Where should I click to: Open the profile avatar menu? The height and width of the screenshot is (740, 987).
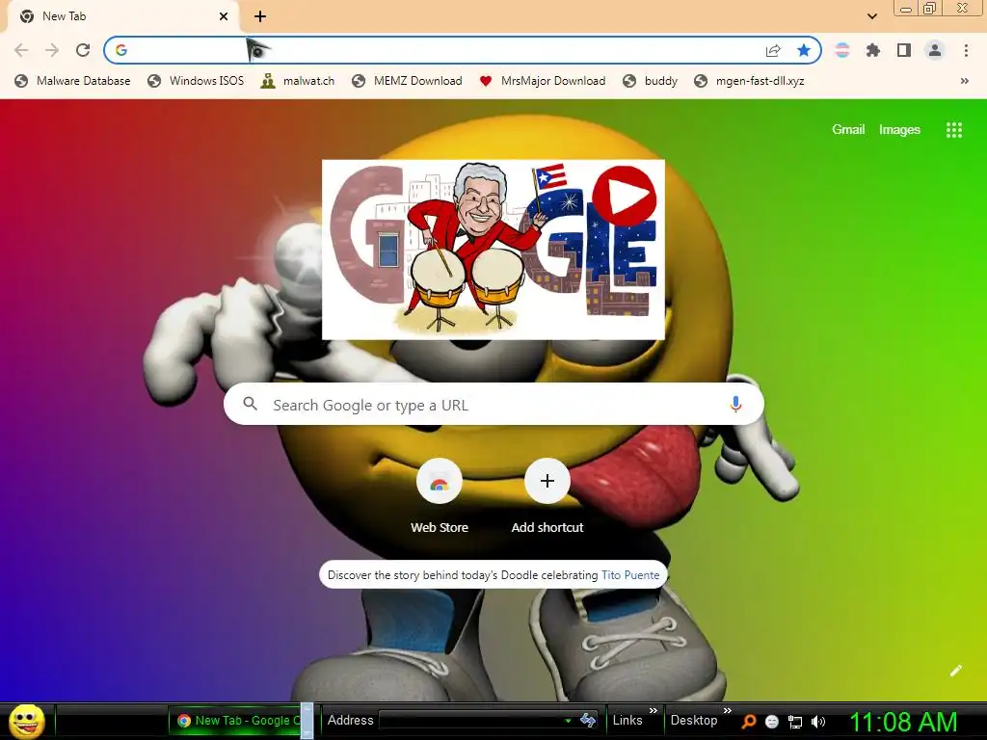[935, 50]
